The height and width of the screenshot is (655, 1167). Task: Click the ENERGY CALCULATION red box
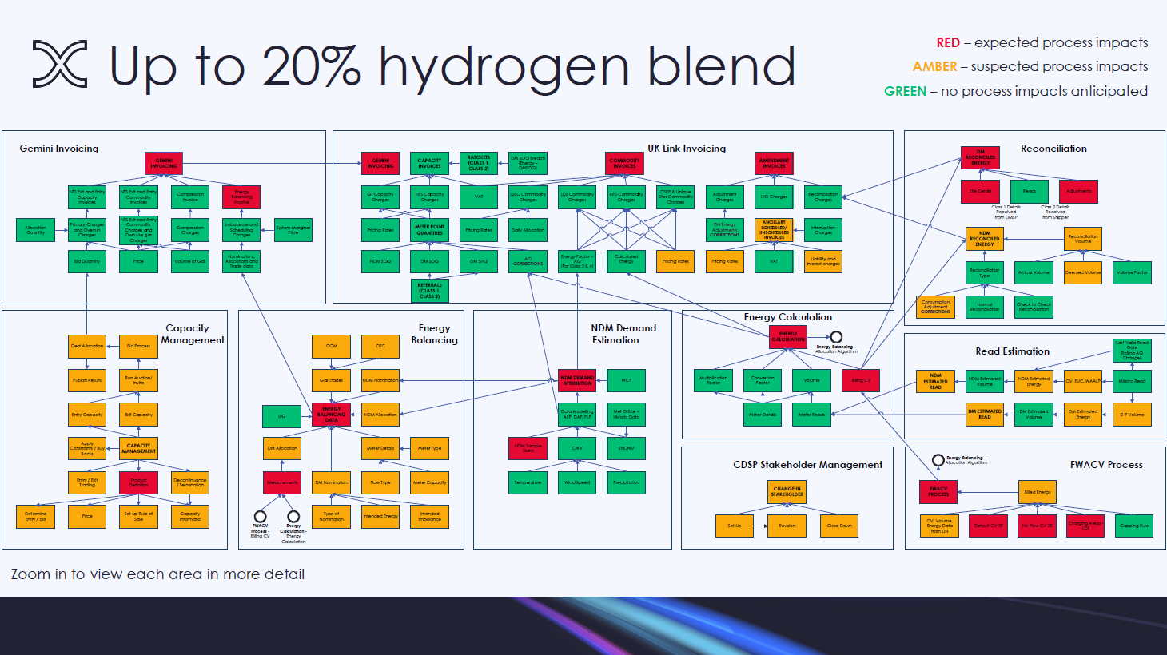click(x=788, y=337)
